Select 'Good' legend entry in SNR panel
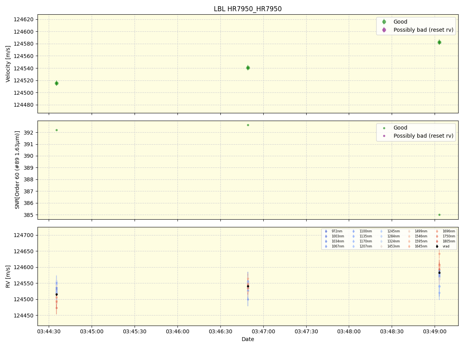464x348 pixels. [x=400, y=128]
